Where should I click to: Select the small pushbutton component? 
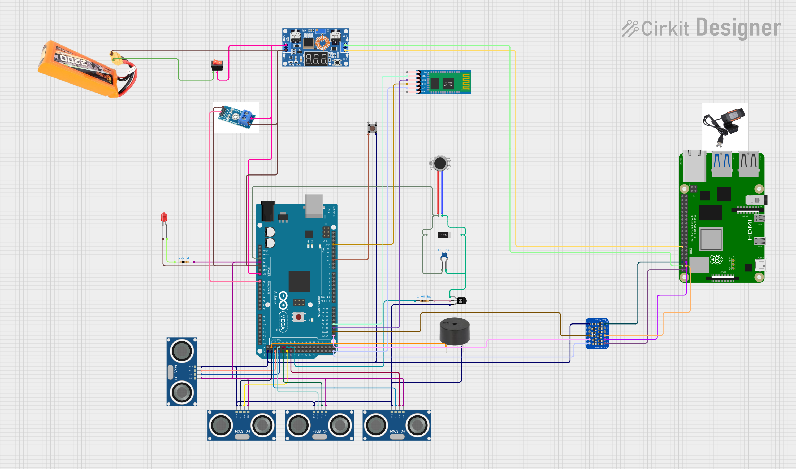(x=372, y=128)
